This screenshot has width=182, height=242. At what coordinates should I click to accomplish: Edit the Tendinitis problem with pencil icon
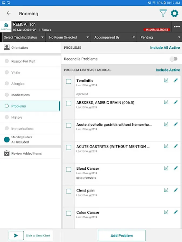(176, 80)
